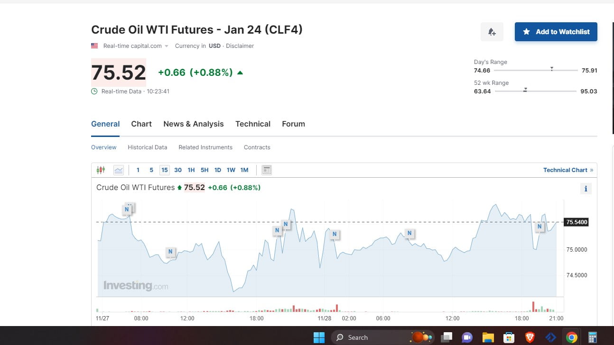Toggle the news display icon in chart toolbar
The image size is (614, 345).
point(267,170)
